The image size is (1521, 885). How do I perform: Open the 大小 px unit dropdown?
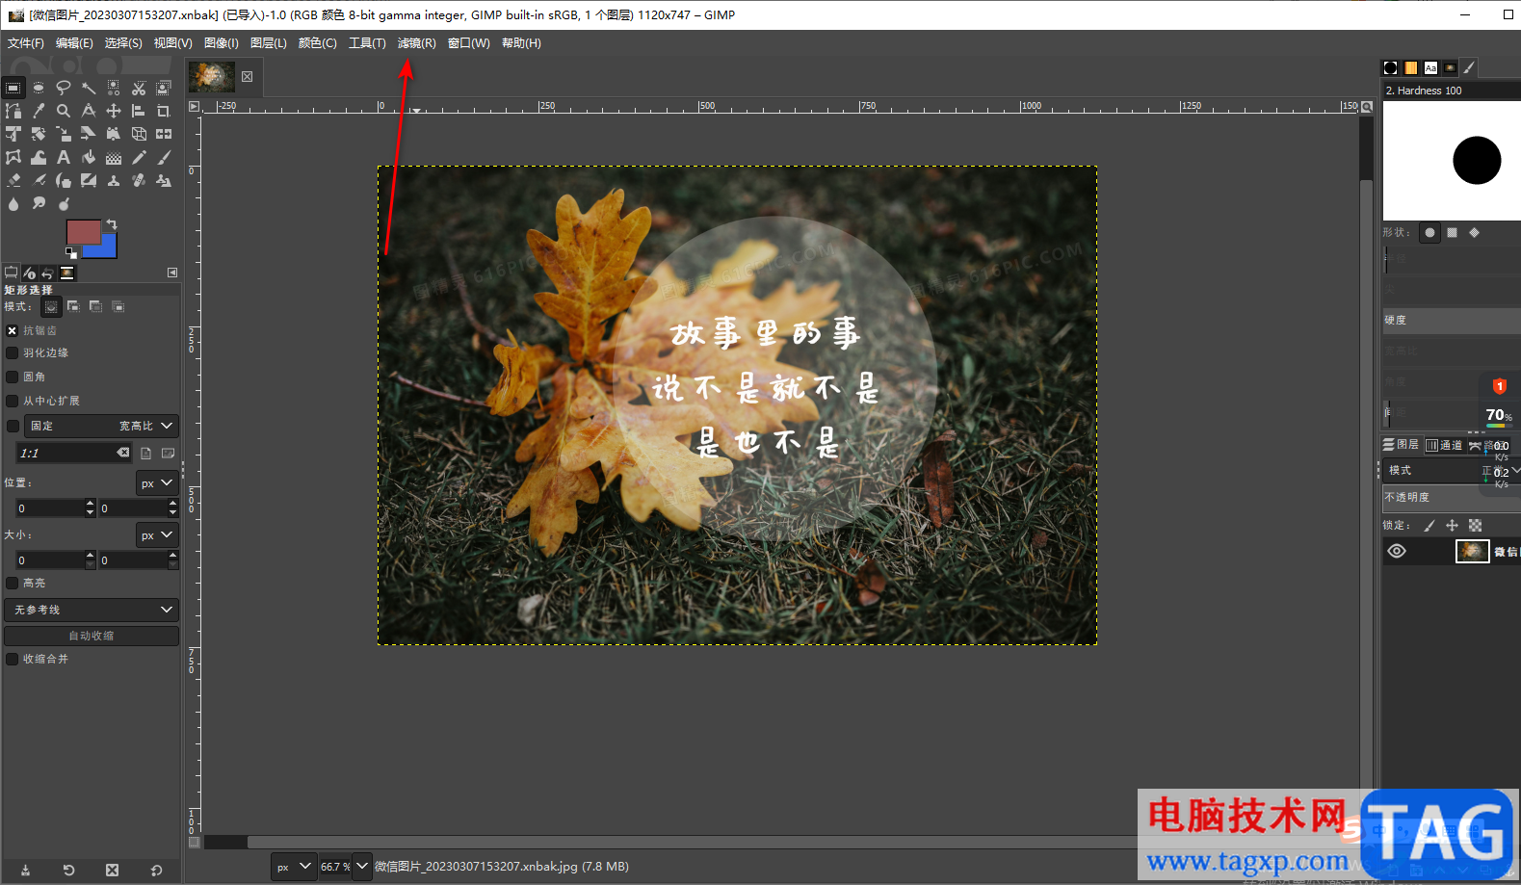156,534
